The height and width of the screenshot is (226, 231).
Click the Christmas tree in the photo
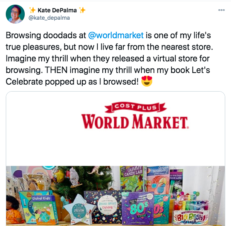(83, 180)
